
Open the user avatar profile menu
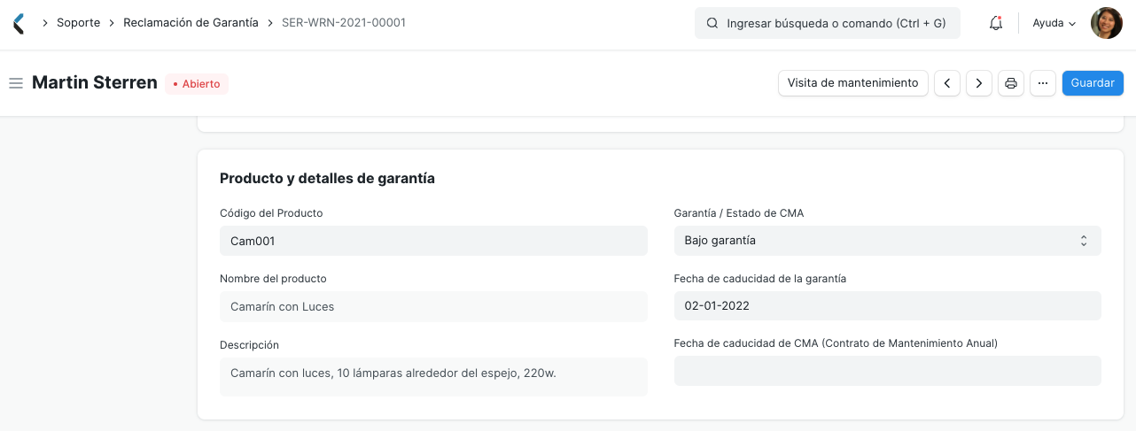coord(1107,23)
